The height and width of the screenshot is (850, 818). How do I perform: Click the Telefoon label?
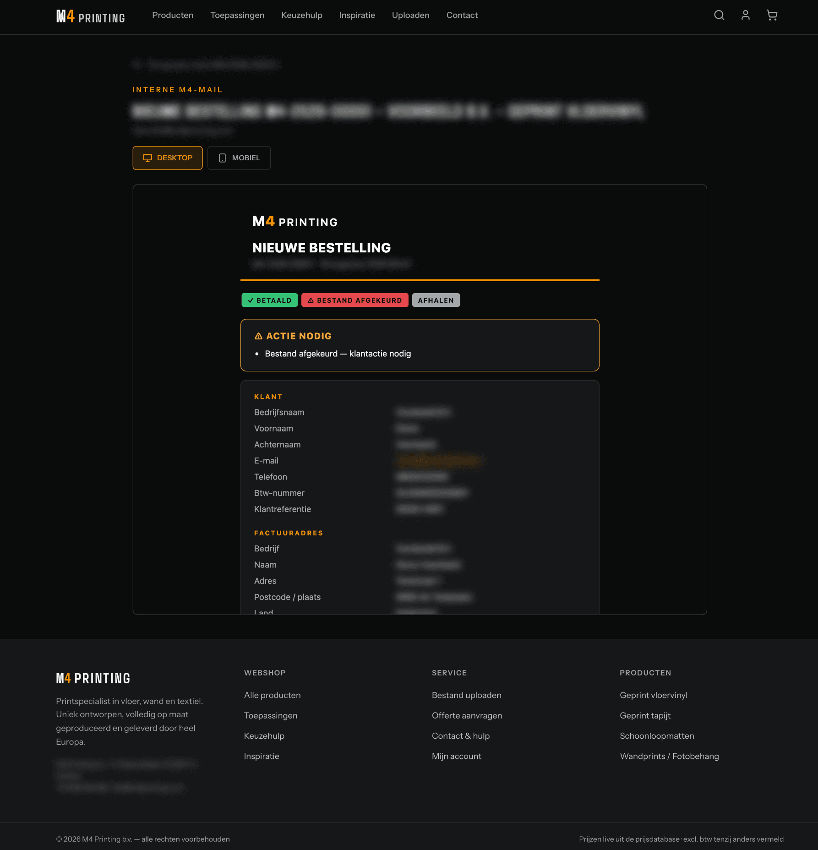[271, 477]
